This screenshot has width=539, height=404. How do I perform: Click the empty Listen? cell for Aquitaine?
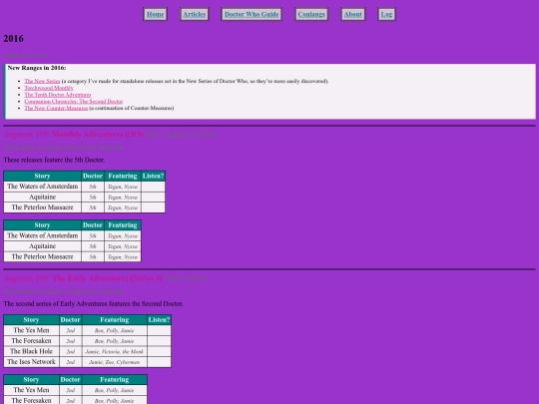[x=154, y=197]
